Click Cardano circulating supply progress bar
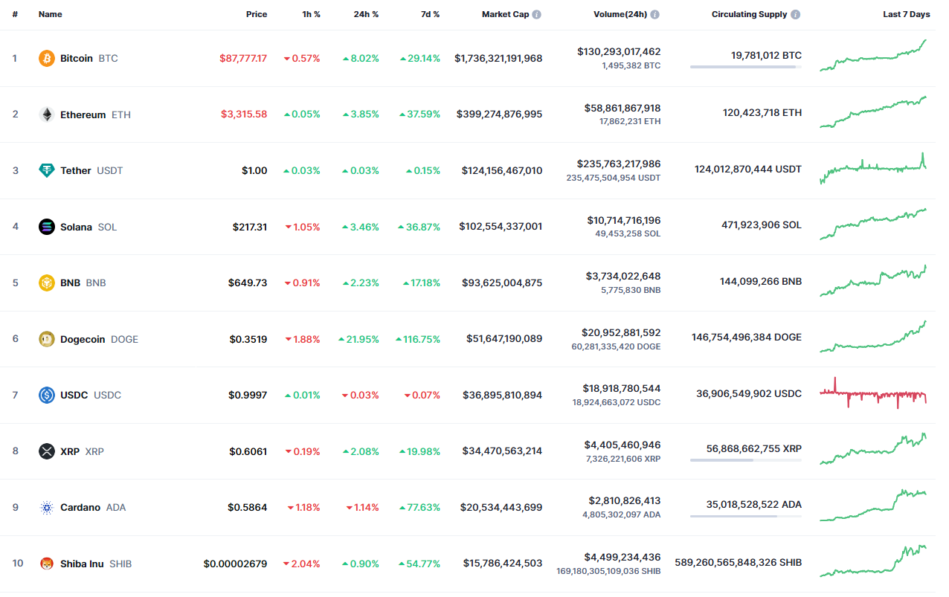The image size is (949, 597). click(746, 516)
